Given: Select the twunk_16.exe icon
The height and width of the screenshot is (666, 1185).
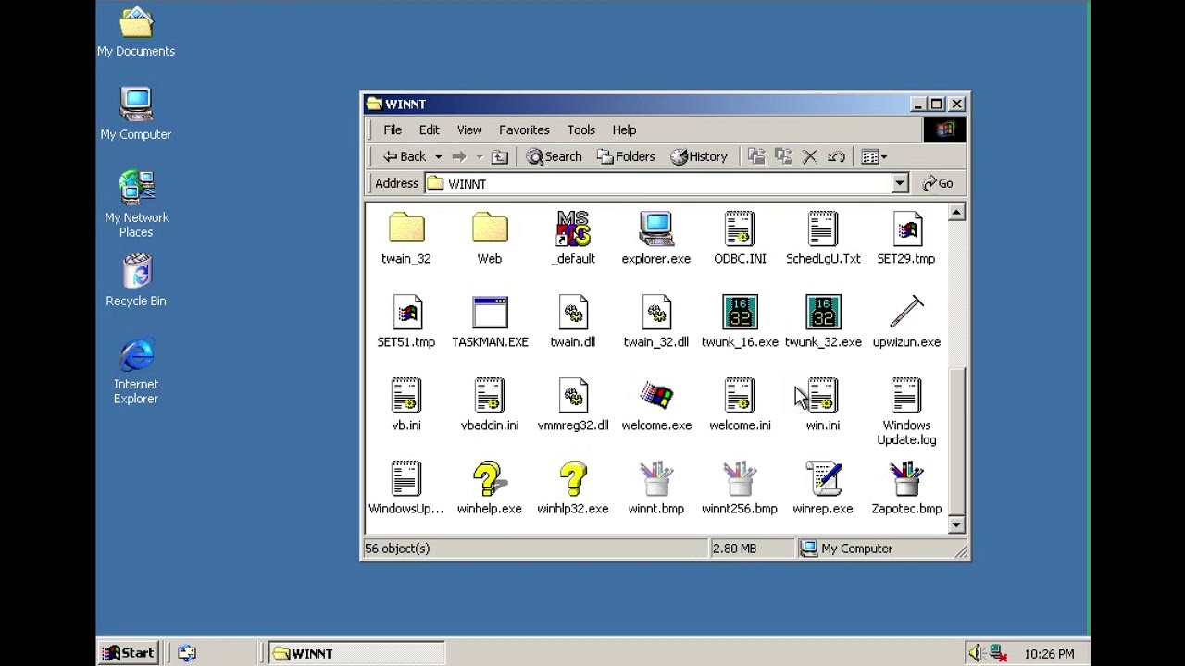Looking at the screenshot, I should click(740, 313).
